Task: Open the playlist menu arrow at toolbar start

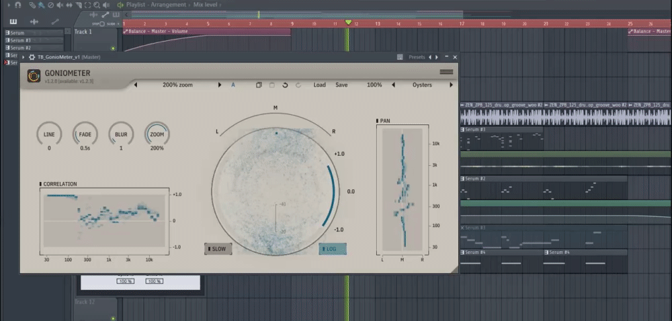Action: [7, 5]
